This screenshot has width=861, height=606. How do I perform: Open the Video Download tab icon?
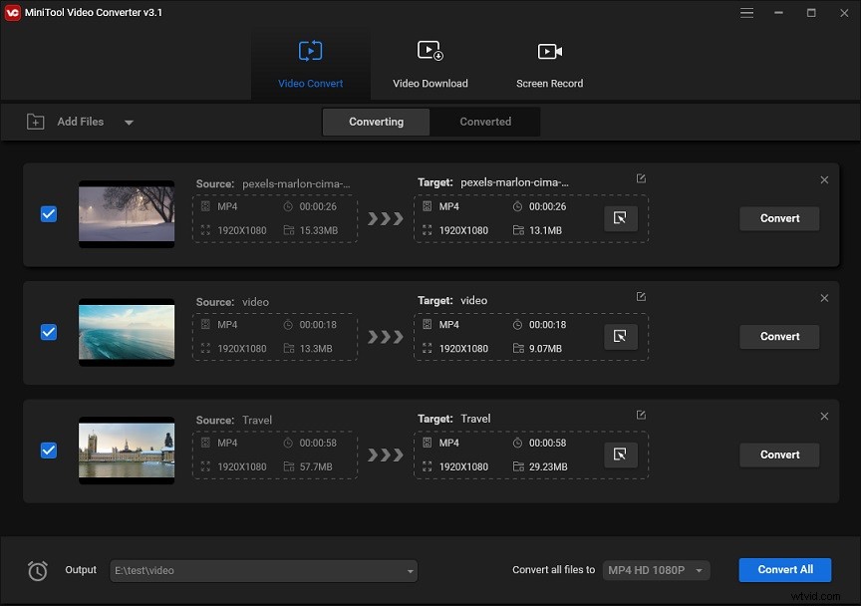click(429, 50)
